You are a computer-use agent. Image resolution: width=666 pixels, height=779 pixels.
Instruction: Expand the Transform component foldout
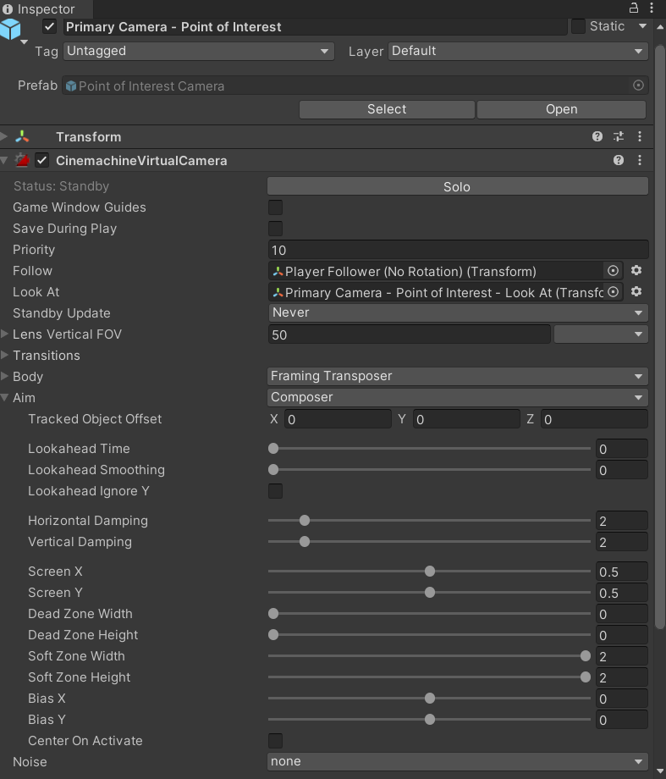pos(5,137)
